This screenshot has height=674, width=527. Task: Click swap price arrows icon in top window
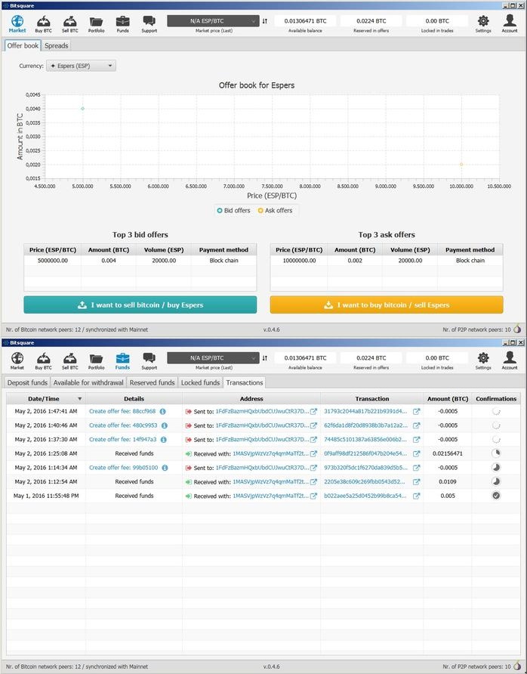[264, 21]
